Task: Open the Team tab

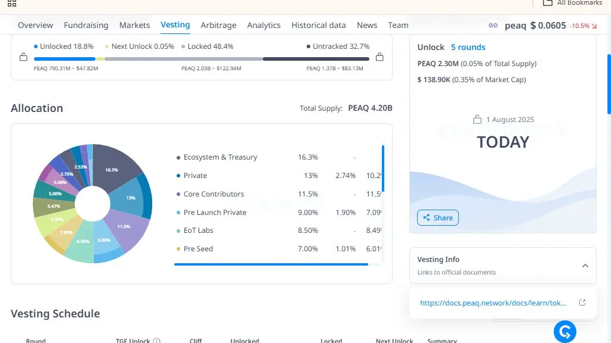Action: tap(398, 25)
